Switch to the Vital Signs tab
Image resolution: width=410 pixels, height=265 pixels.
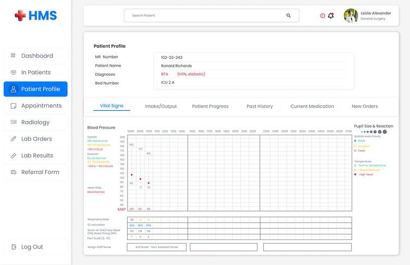pyautogui.click(x=112, y=106)
